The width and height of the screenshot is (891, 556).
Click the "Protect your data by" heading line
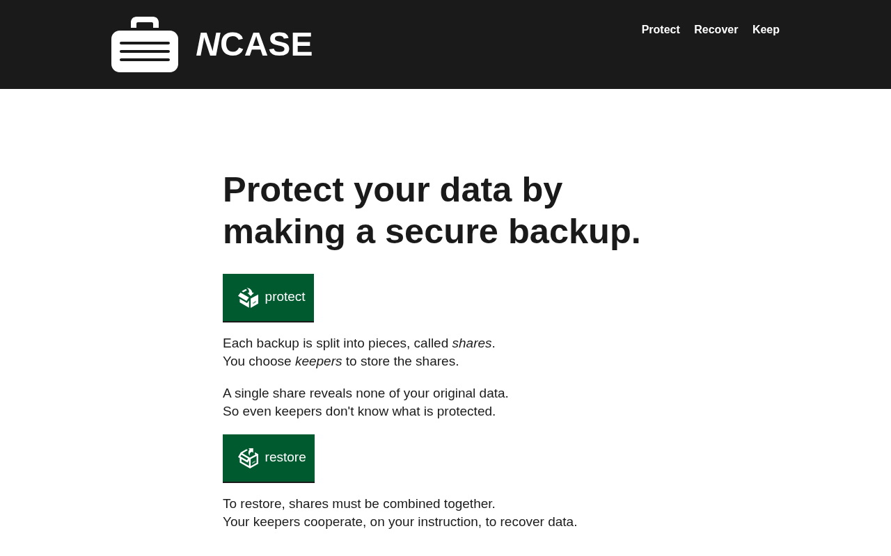point(393,190)
